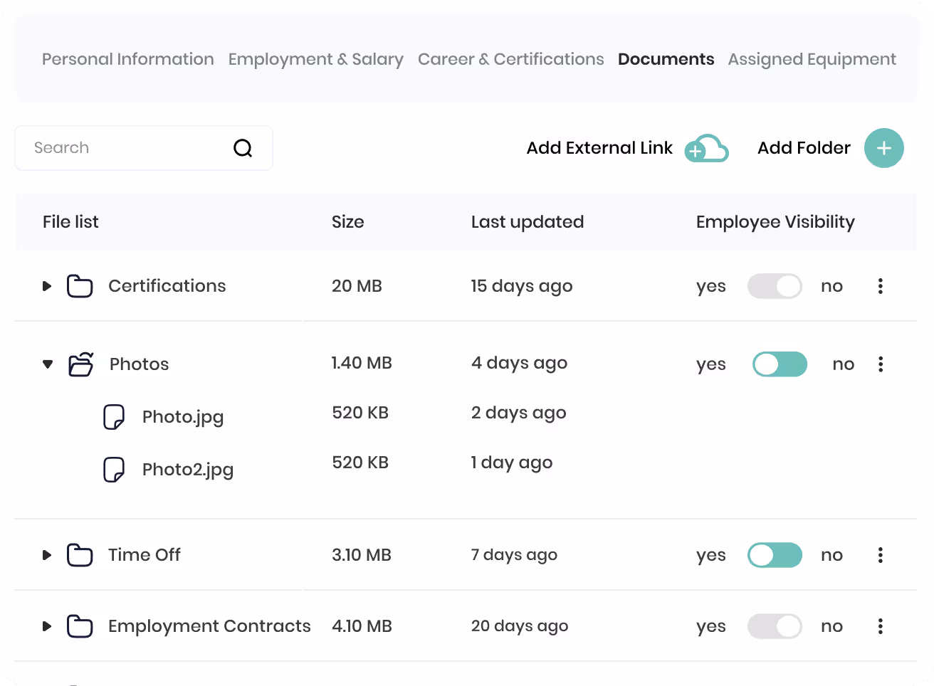
Task: Open more options for Time Off row
Action: pos(881,555)
